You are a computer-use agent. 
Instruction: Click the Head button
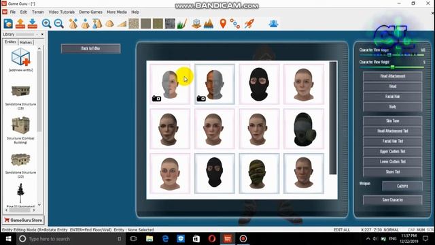tap(393, 86)
